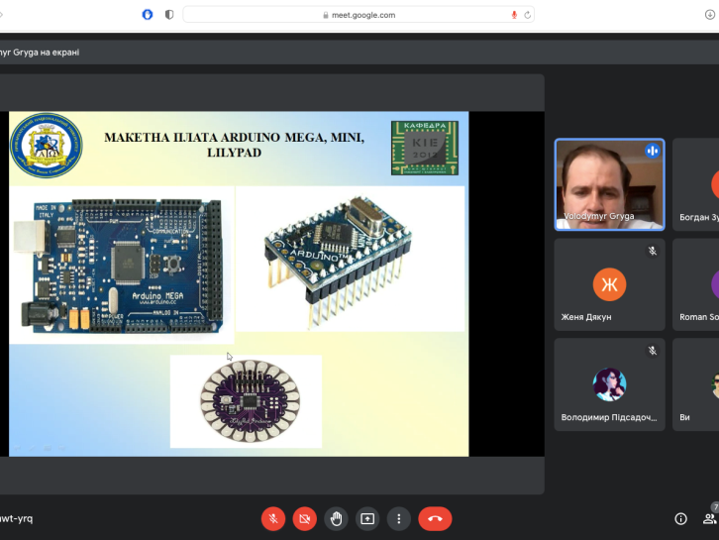The width and height of the screenshot is (719, 540).
Task: Click the microphone indicator in address bar
Action: point(514,15)
